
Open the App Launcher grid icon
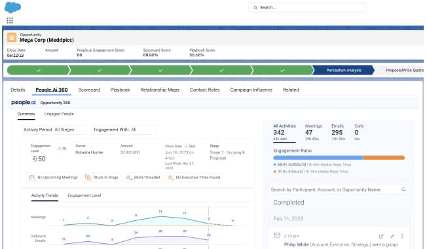click(10, 20)
